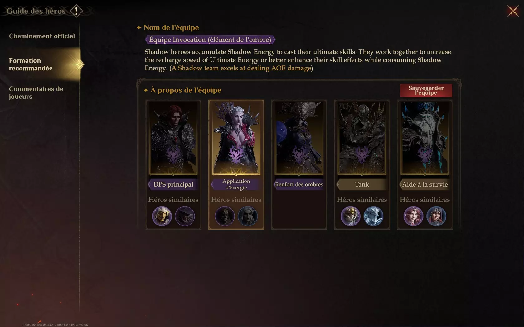Select the pink-haired similar hero under Aide à la survie
The image size is (524, 327).
tap(413, 216)
